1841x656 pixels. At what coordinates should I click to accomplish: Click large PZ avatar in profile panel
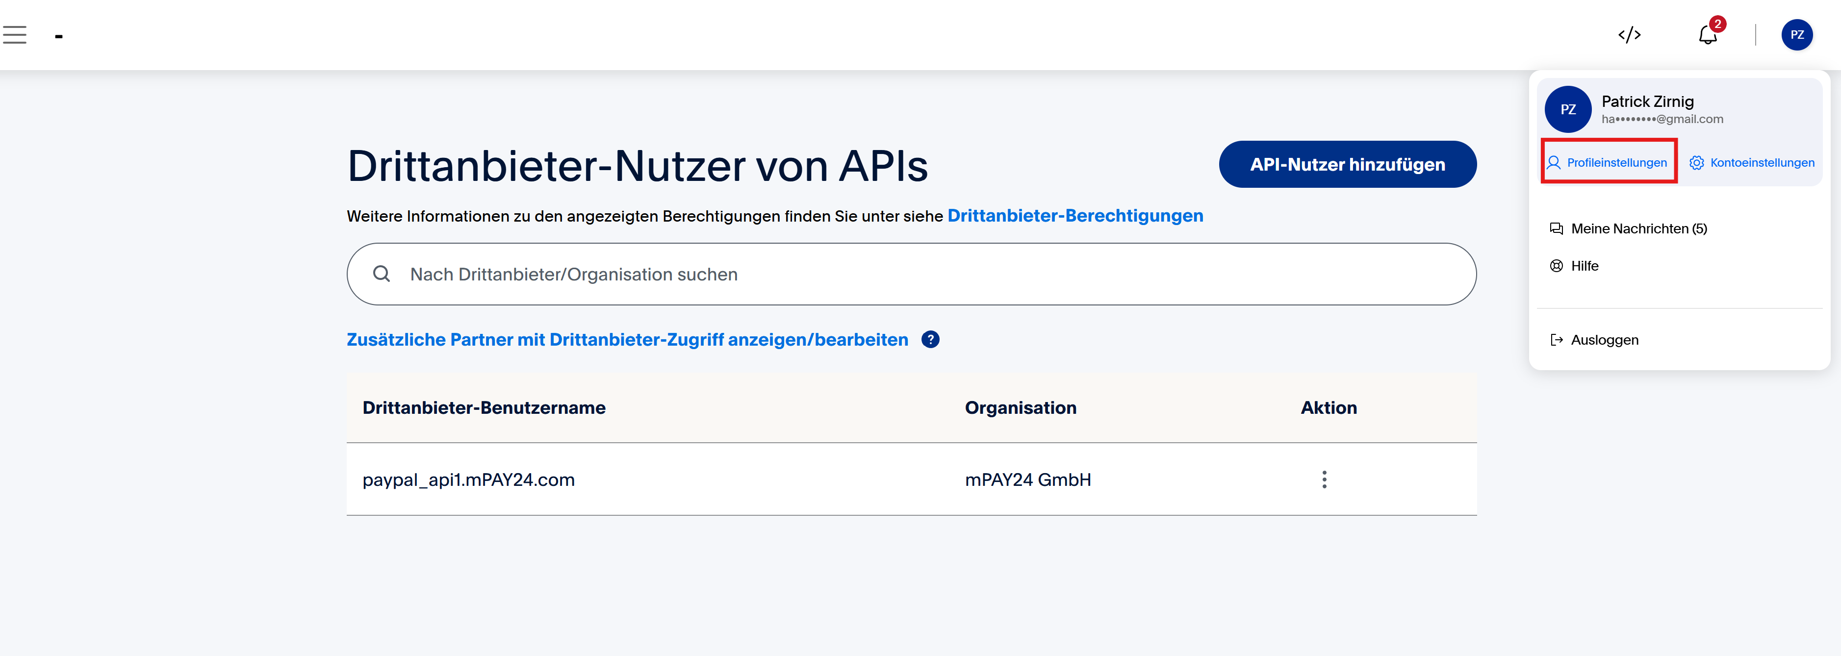(1567, 109)
